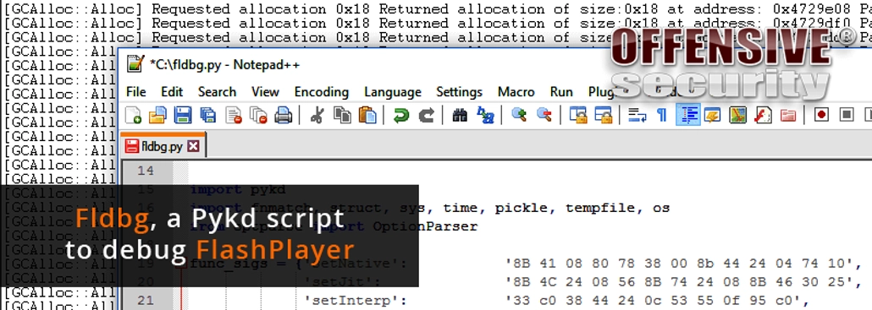Paste clipboard using the toolbar icon
Image resolution: width=872 pixels, height=310 pixels.
[x=367, y=115]
